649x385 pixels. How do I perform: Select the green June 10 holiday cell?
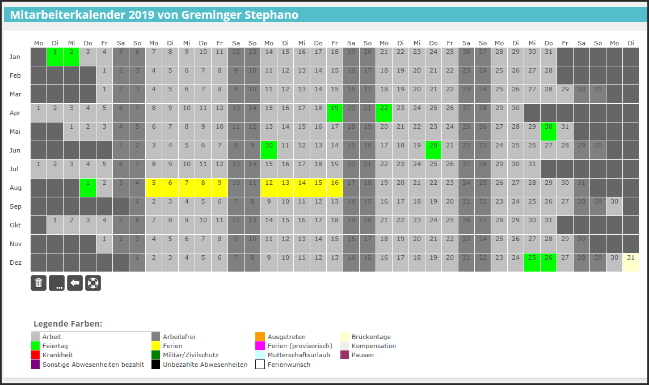[268, 150]
